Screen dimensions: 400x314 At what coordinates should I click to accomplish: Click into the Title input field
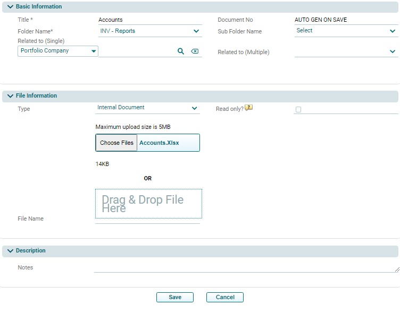coord(149,20)
